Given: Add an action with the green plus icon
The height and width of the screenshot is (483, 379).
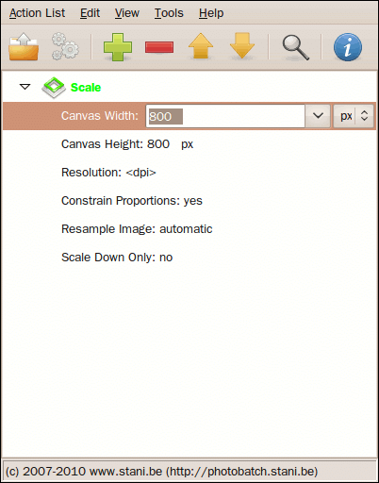Looking at the screenshot, I should [x=118, y=47].
